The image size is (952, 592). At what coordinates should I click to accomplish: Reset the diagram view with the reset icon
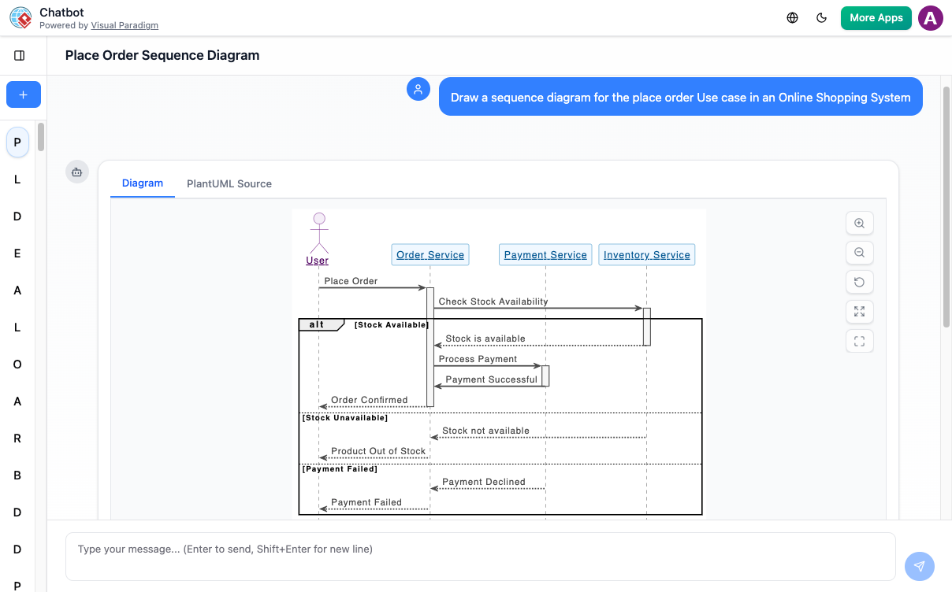(859, 281)
